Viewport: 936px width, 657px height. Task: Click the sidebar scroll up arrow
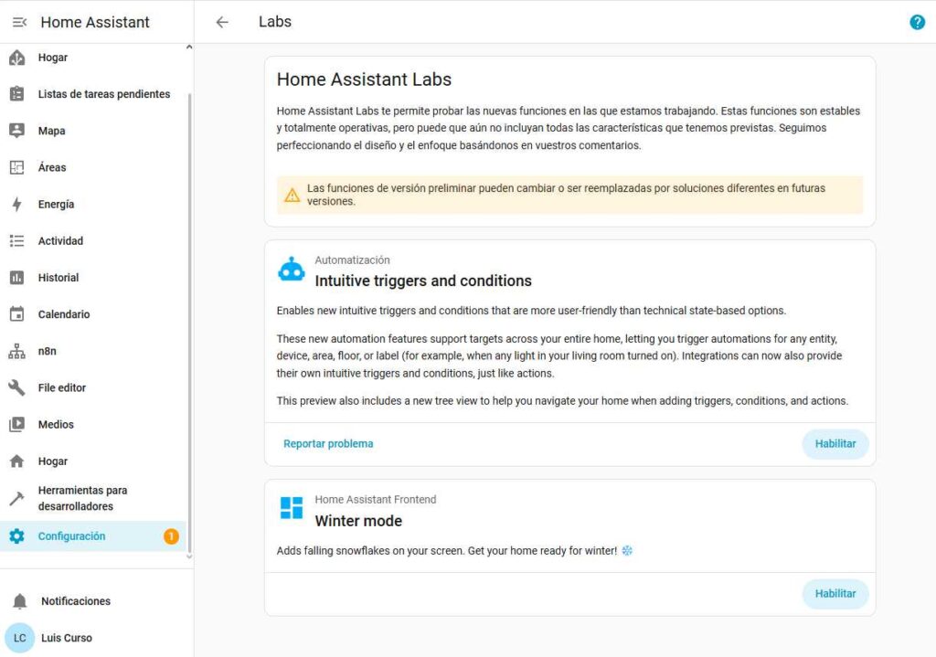(189, 48)
